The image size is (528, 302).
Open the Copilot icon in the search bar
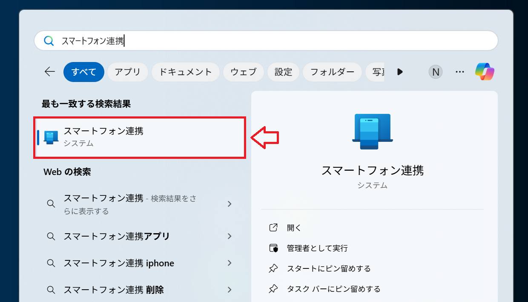click(x=484, y=71)
